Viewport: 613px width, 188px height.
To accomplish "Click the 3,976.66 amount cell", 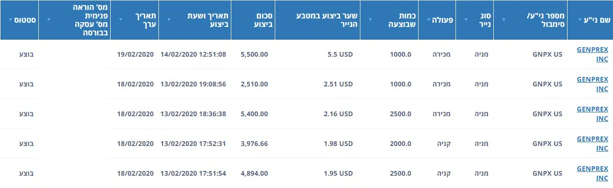I will 254,144.
